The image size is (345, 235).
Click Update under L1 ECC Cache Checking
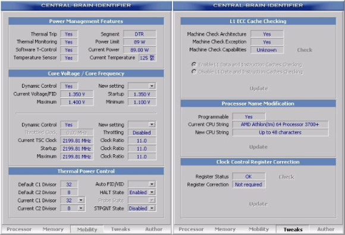(259, 88)
